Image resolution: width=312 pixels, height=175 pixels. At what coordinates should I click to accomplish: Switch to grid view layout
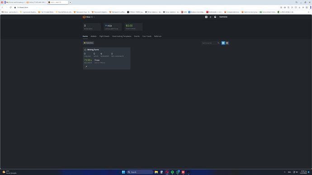pyautogui.click(x=223, y=43)
